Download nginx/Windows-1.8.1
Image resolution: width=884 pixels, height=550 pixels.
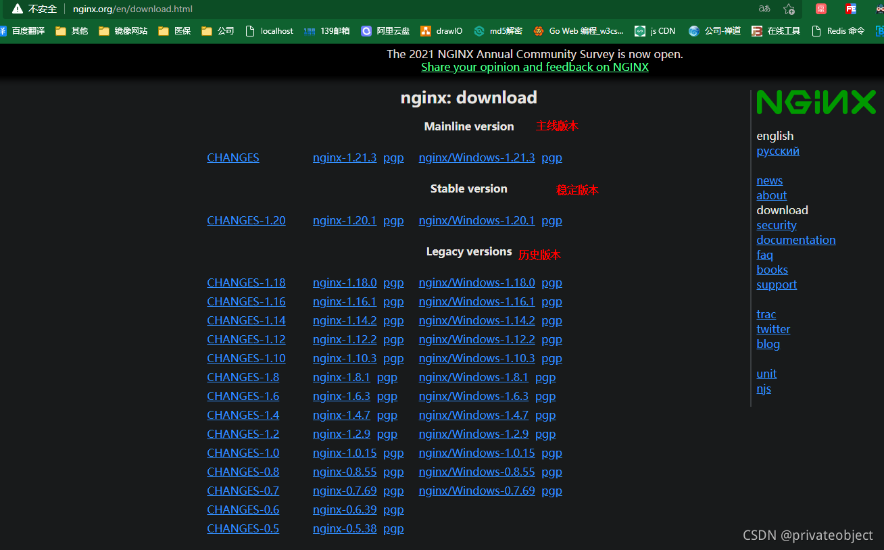coord(474,377)
